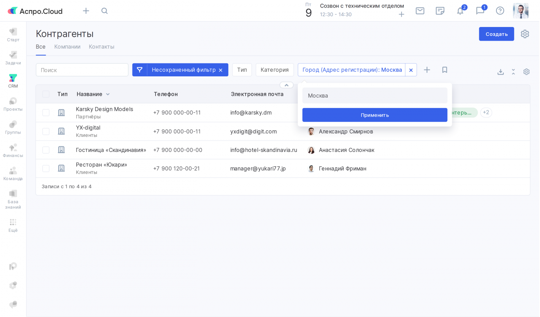The height and width of the screenshot is (317, 540).
Task: Open notifications bell icon
Action: pos(460,11)
